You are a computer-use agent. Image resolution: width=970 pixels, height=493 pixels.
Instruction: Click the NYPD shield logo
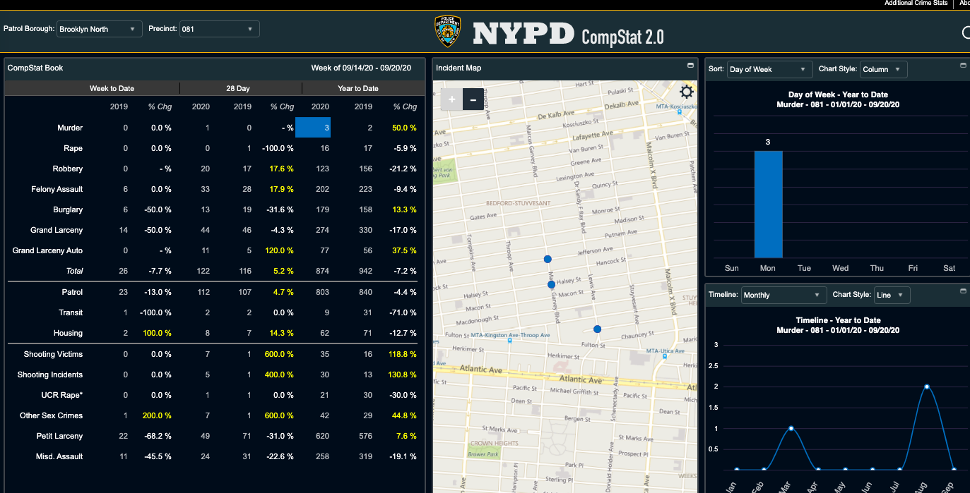pyautogui.click(x=448, y=32)
